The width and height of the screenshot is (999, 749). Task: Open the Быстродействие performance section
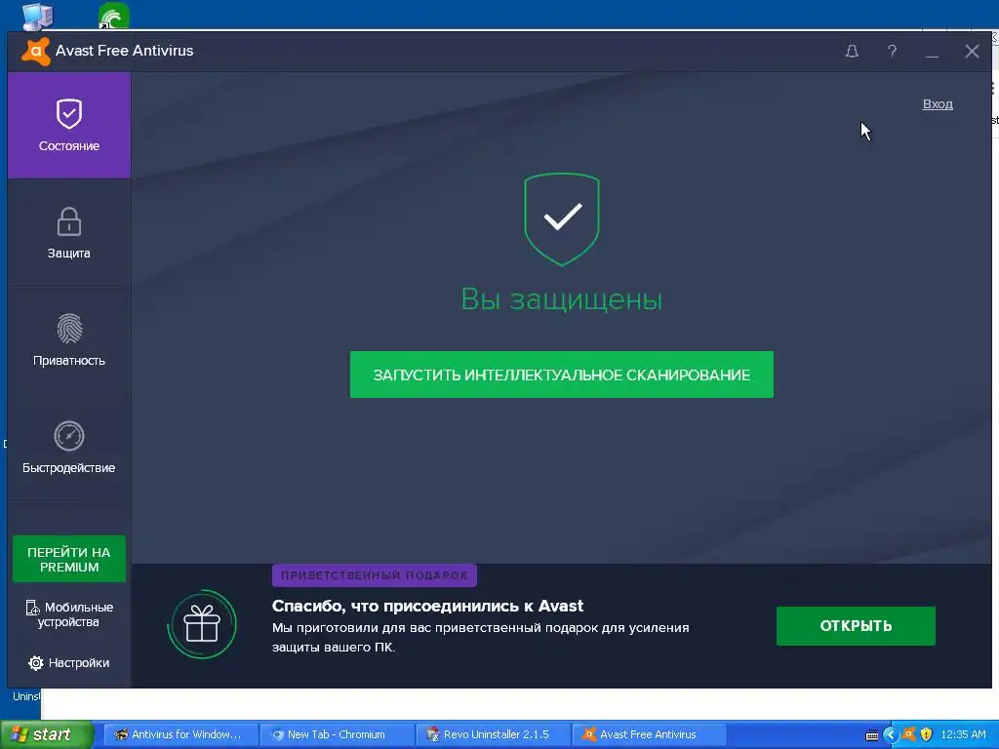coord(69,447)
